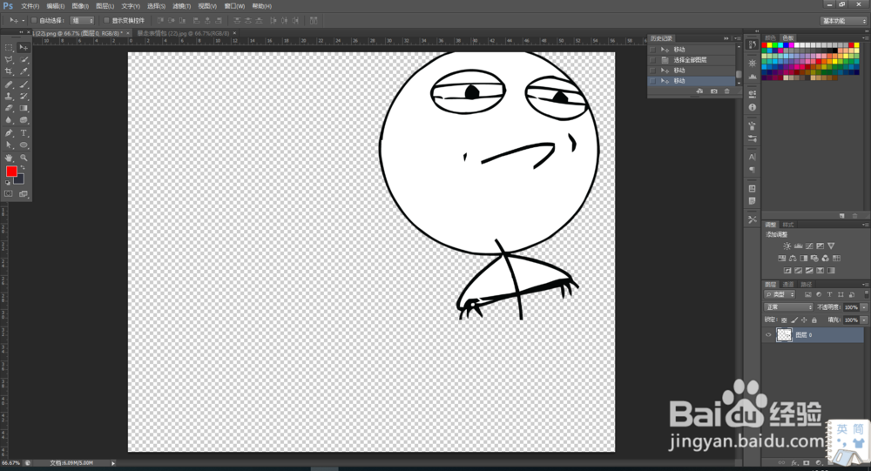Screen dimensions: 871x471
Task: Open layer opacity slider arrow
Action: [864, 307]
